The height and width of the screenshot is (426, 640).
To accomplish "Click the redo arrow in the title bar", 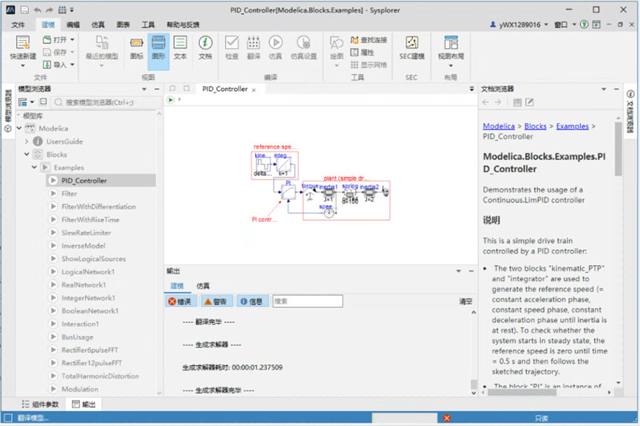I will pos(50,10).
